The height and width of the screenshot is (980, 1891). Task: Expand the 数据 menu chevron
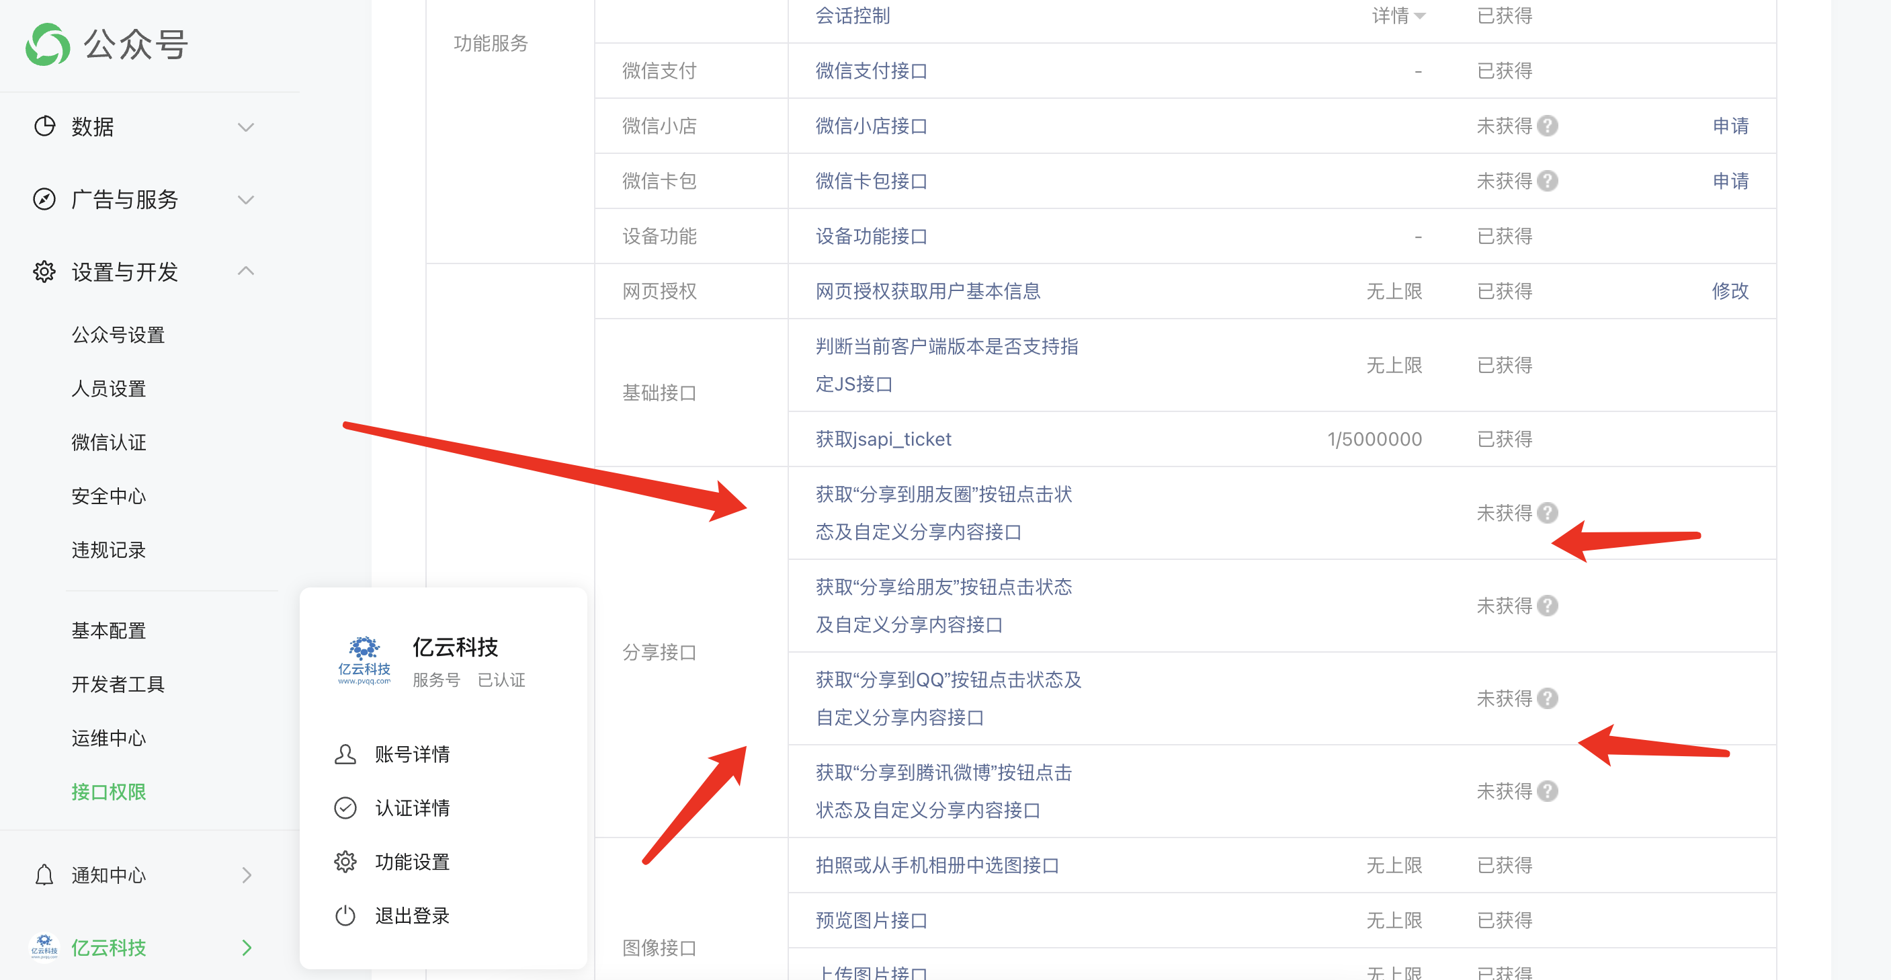tap(246, 127)
